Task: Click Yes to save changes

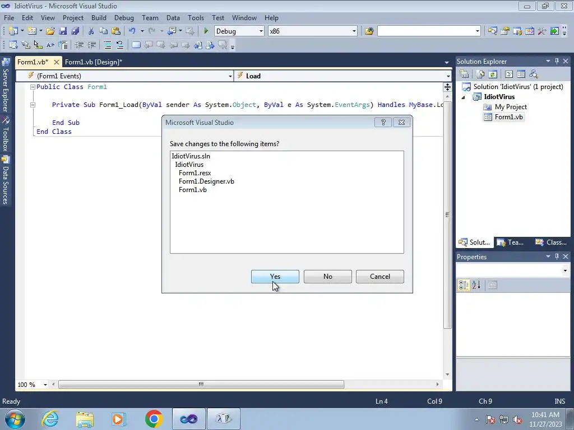Action: [x=275, y=277]
